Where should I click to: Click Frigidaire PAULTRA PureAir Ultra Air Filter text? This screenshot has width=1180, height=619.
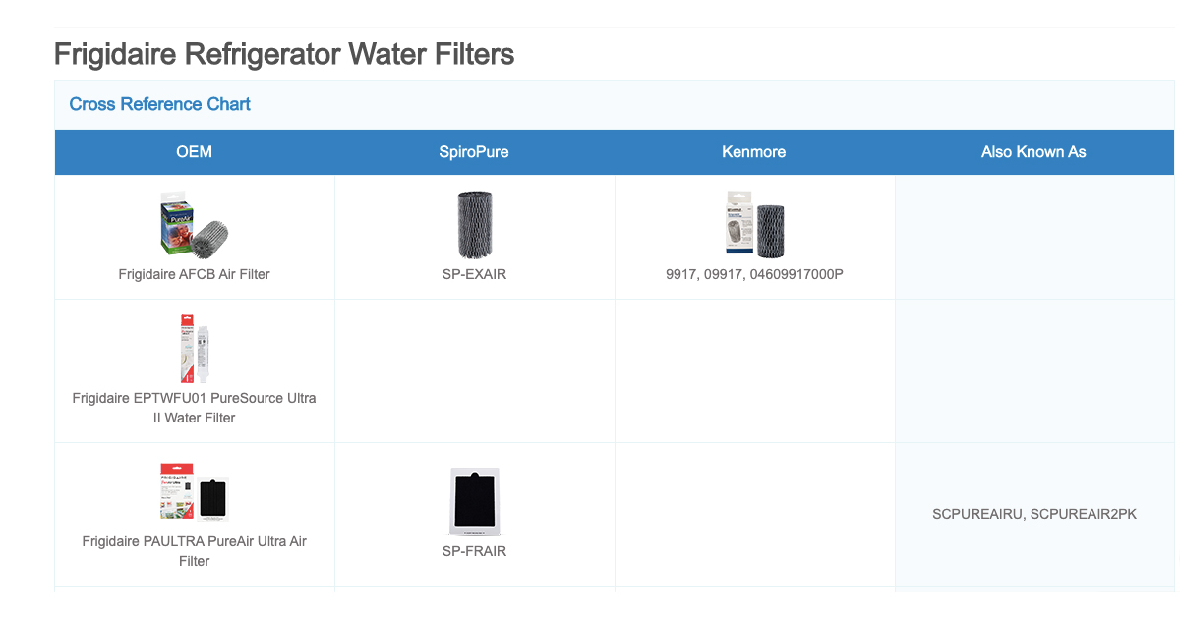pyautogui.click(x=195, y=551)
